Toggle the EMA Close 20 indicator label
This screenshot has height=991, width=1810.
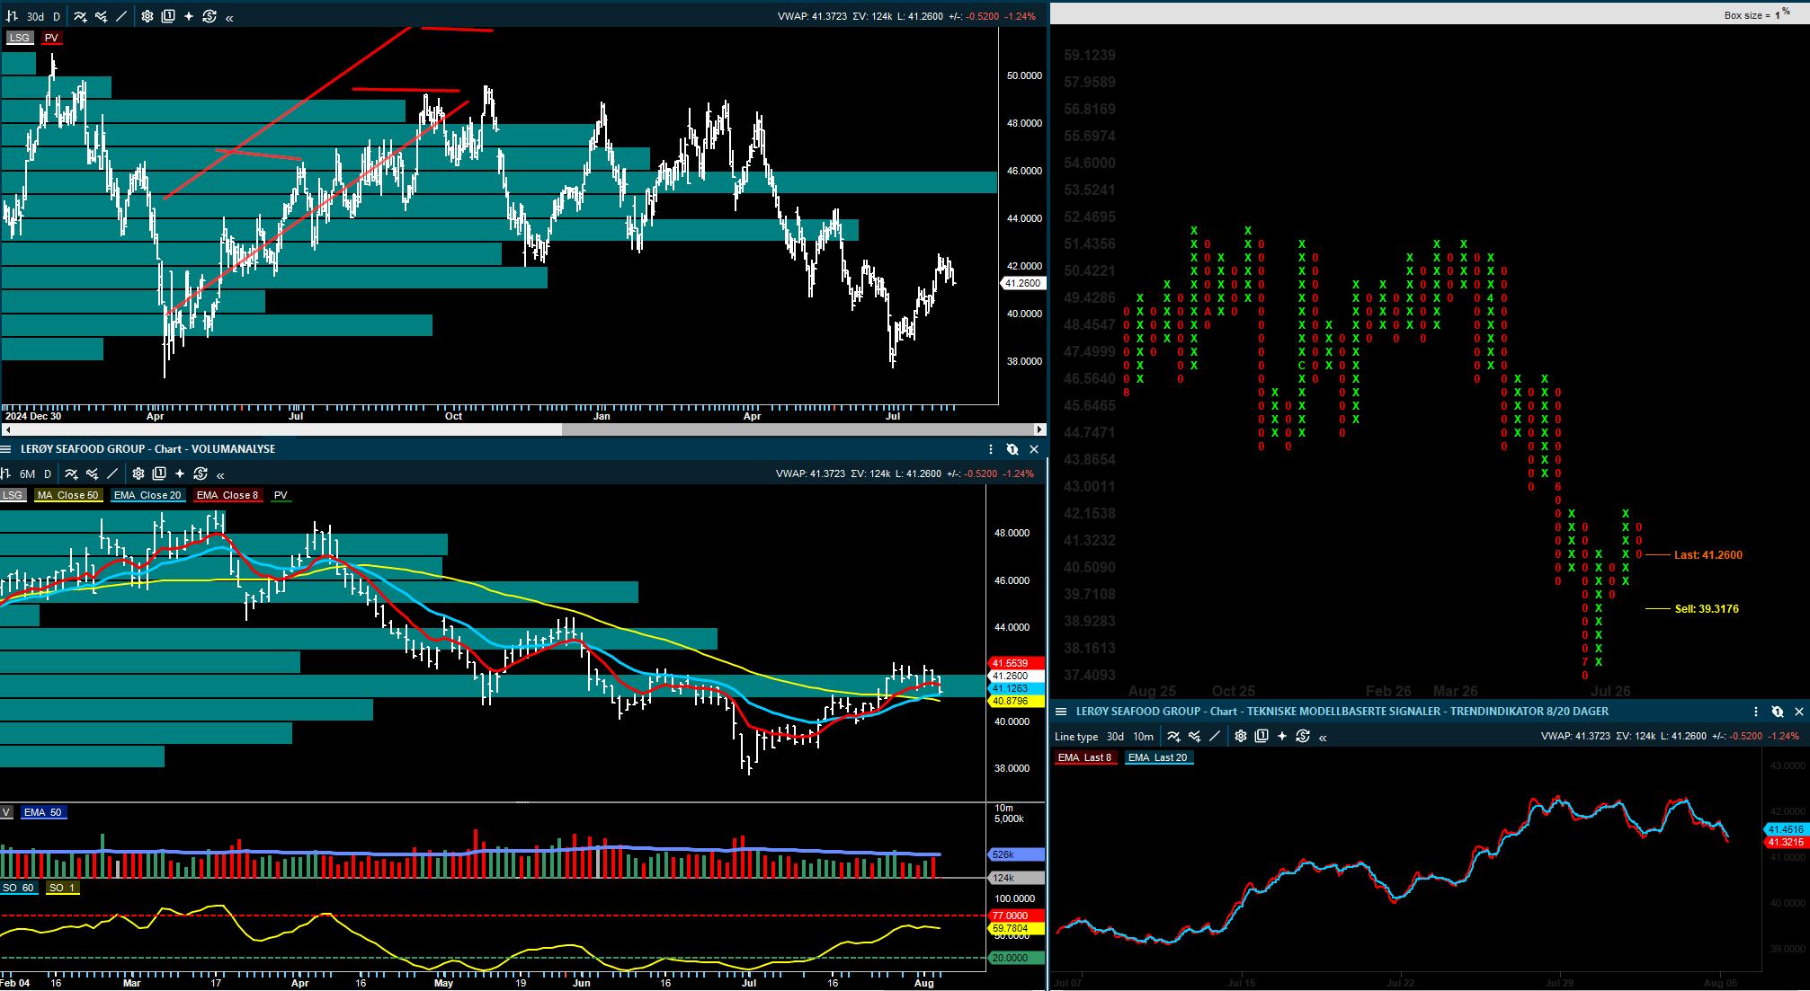148,495
